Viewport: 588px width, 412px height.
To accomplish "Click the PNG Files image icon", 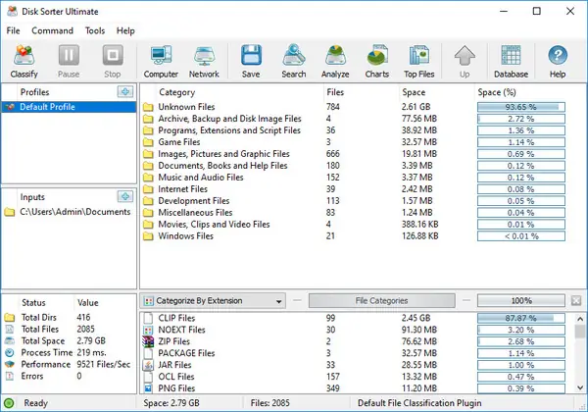I will tap(149, 388).
